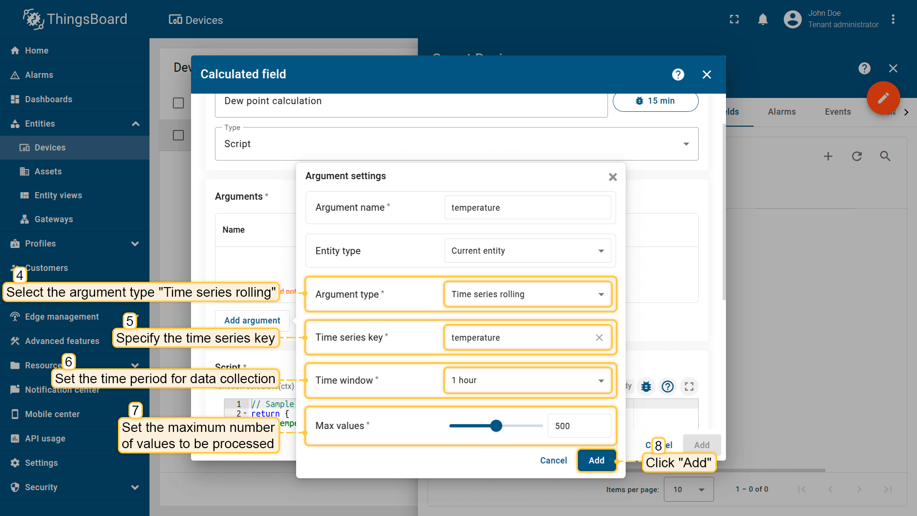Click Add in Argument settings

[x=596, y=461]
